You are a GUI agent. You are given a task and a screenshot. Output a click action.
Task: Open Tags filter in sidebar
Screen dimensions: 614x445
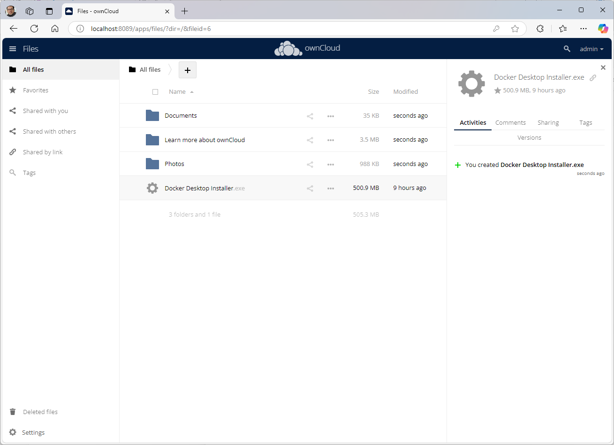point(61,173)
